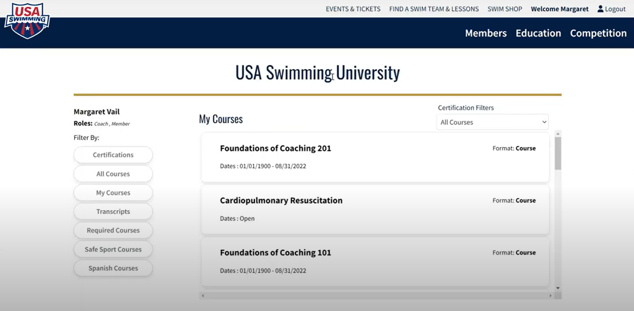
Task: Open the Certification Filters dropdown
Action: click(492, 122)
